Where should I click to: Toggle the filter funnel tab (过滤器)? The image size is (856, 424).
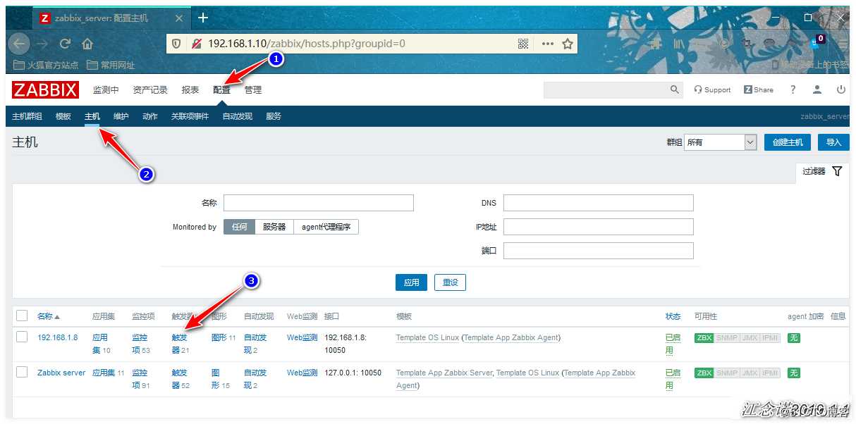[x=822, y=171]
